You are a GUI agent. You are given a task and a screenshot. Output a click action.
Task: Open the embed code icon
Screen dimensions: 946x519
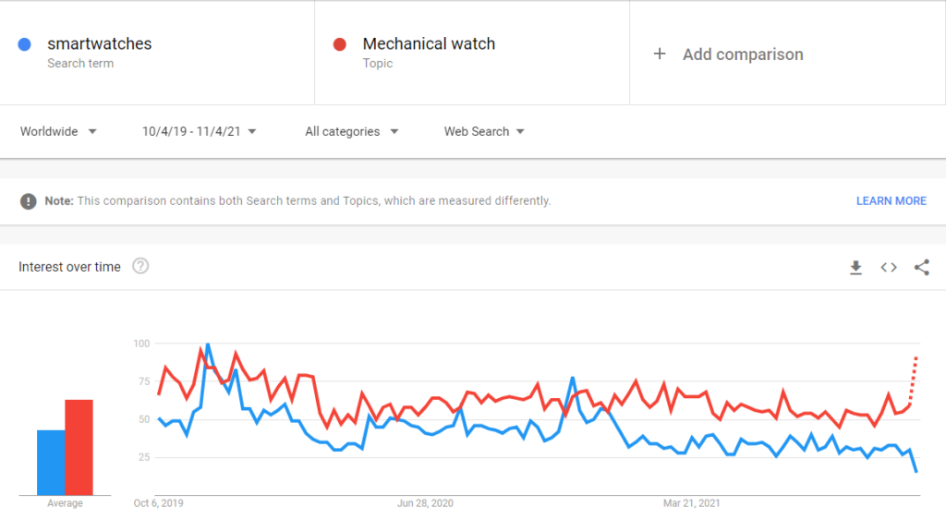889,267
